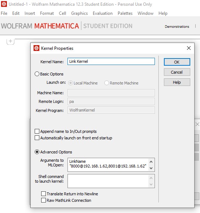Click the Wolfram Mathematica Student Edition logo
Image resolution: width=200 pixels, height=213 pixels.
click(67, 26)
